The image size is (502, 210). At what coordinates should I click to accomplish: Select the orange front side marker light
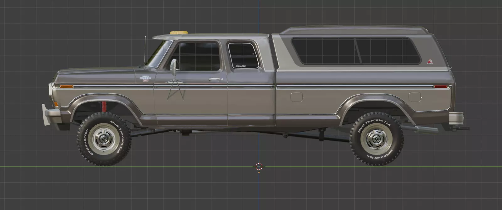point(67,87)
